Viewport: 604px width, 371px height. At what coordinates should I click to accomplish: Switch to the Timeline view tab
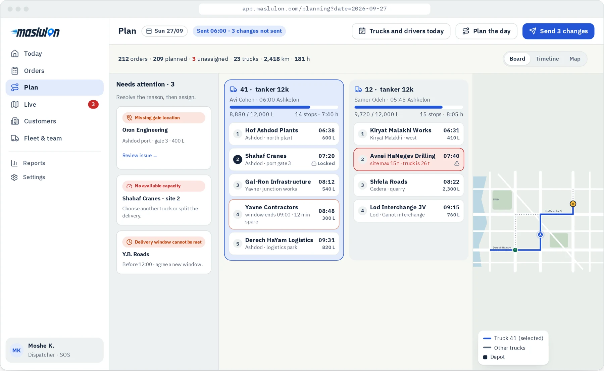547,59
